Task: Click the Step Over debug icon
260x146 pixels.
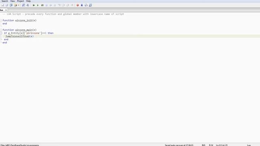Action: (x=63, y=5)
